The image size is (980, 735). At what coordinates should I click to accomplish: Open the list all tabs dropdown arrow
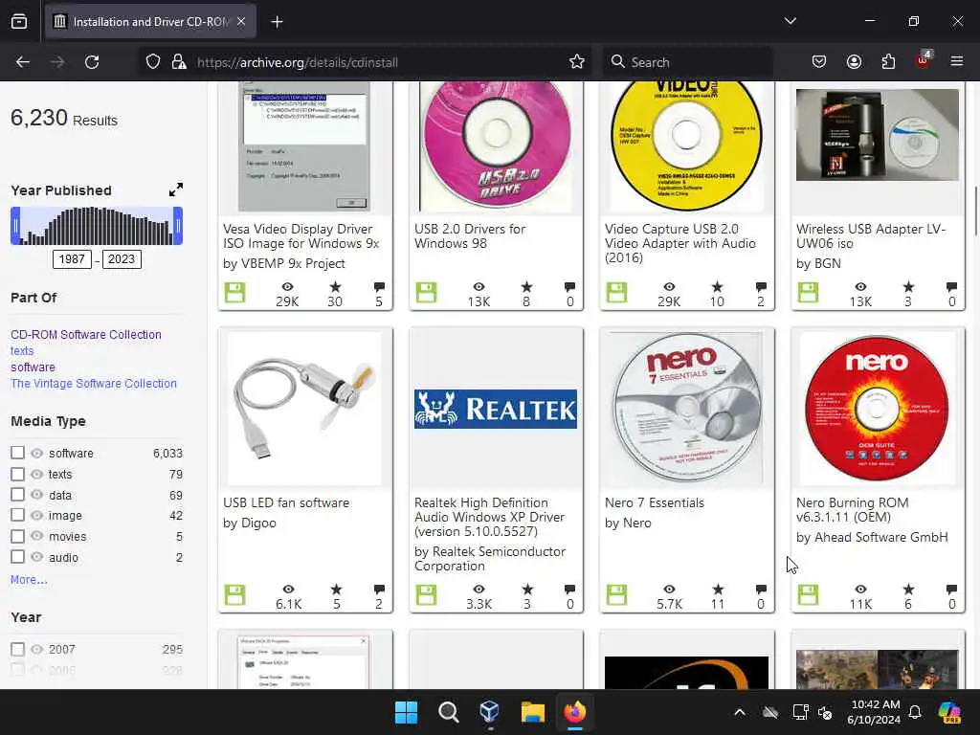[790, 21]
